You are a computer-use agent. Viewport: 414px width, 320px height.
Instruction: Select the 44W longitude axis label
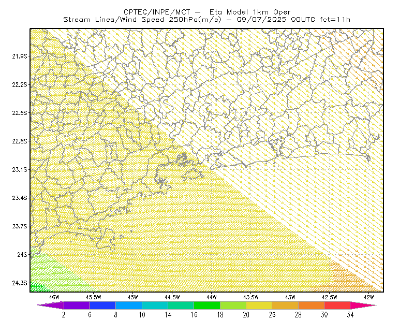point(212,297)
